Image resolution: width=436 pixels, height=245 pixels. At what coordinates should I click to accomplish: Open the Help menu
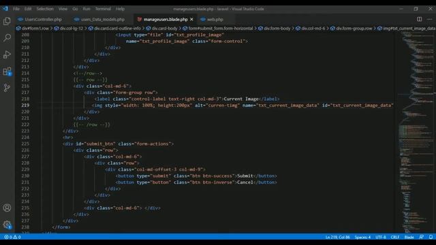click(x=120, y=9)
